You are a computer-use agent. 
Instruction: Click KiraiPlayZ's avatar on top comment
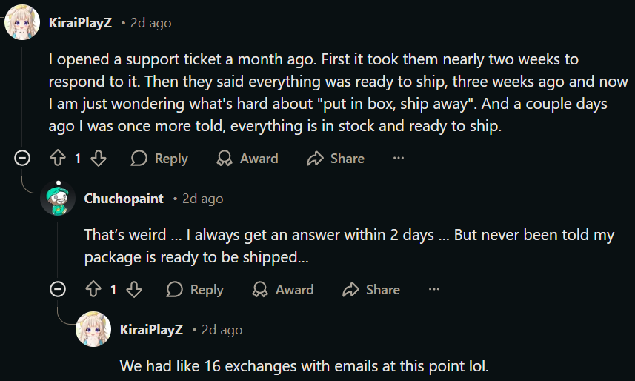click(22, 22)
